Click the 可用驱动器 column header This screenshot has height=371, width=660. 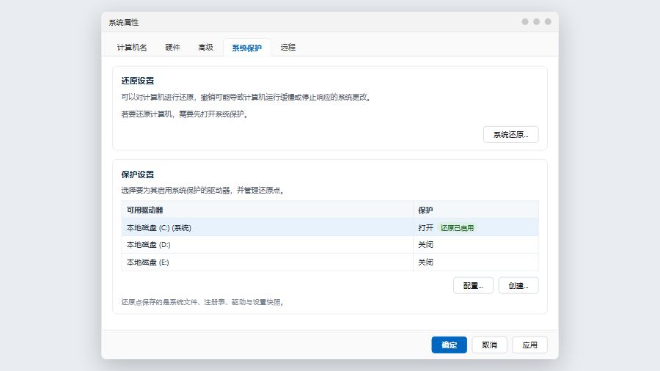tap(267, 210)
